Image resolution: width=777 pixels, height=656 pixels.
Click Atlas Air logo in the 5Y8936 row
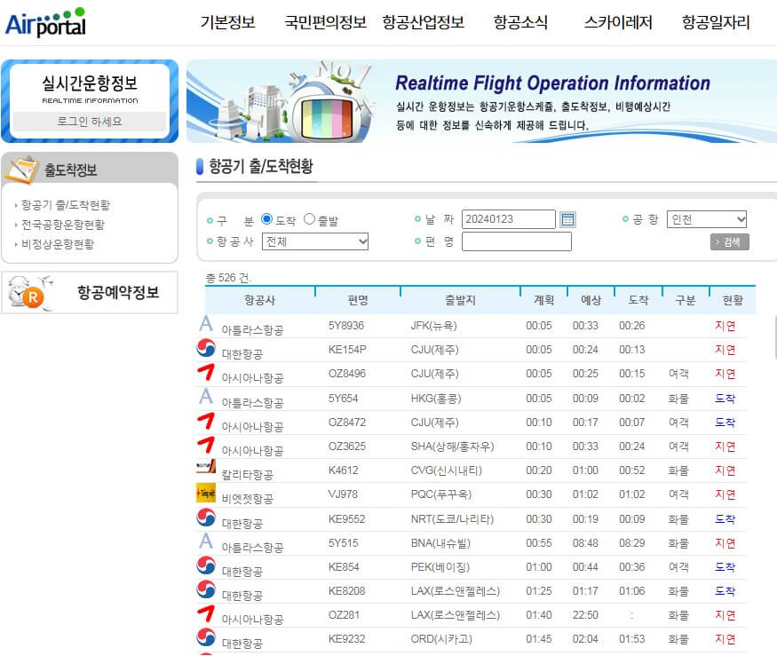206,324
